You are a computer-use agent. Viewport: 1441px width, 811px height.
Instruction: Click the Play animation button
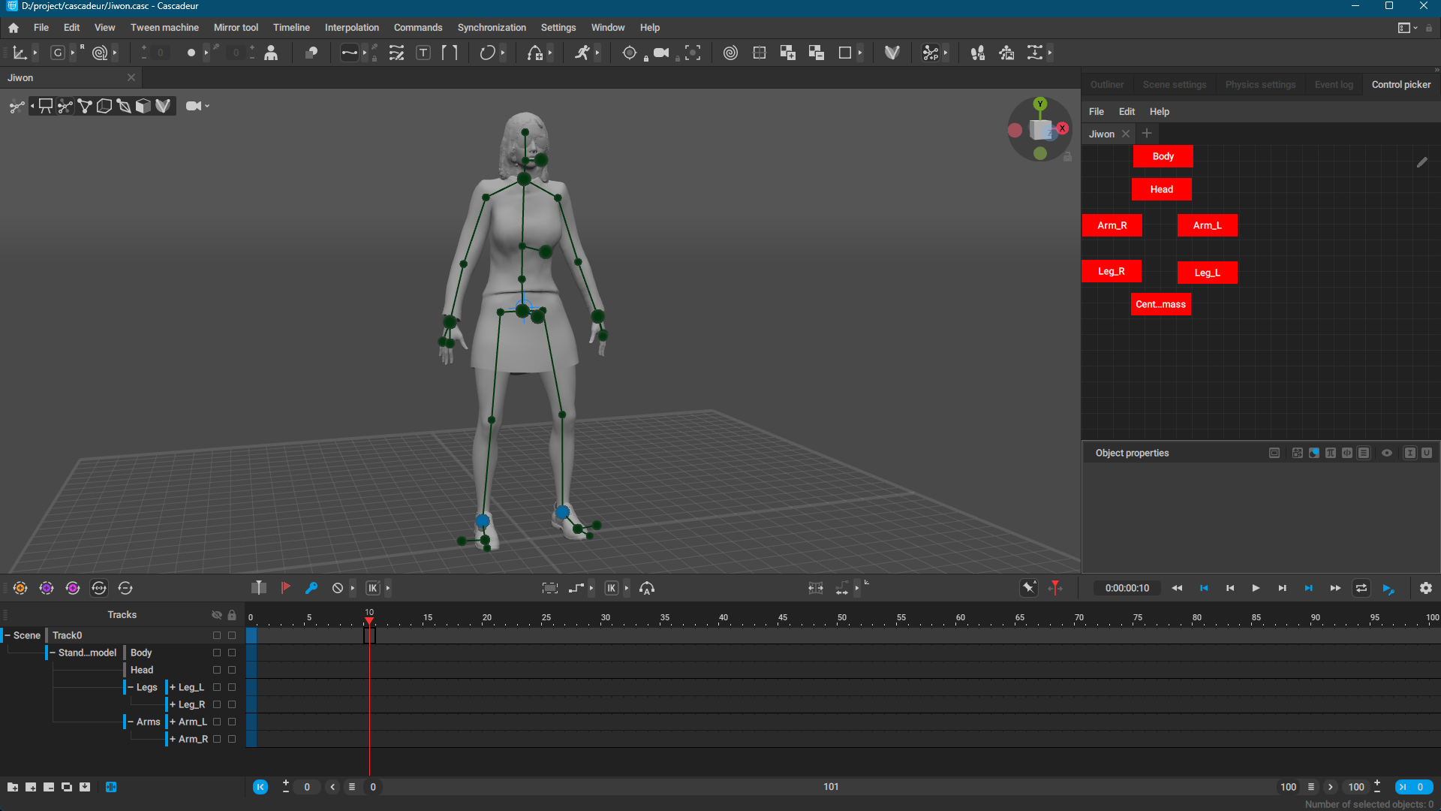[1256, 588]
